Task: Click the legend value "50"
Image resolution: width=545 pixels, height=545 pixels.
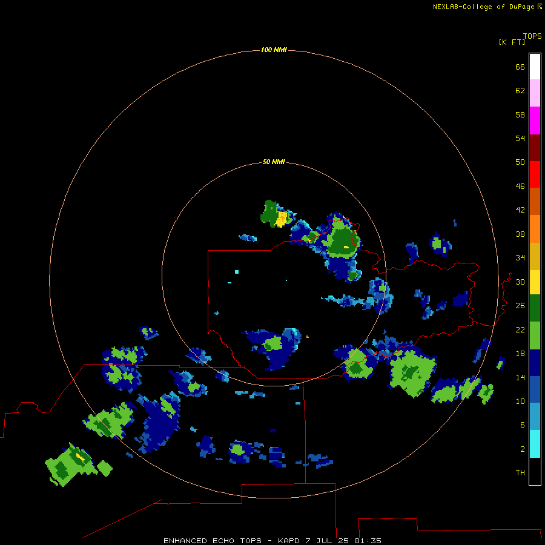Action: [520, 162]
